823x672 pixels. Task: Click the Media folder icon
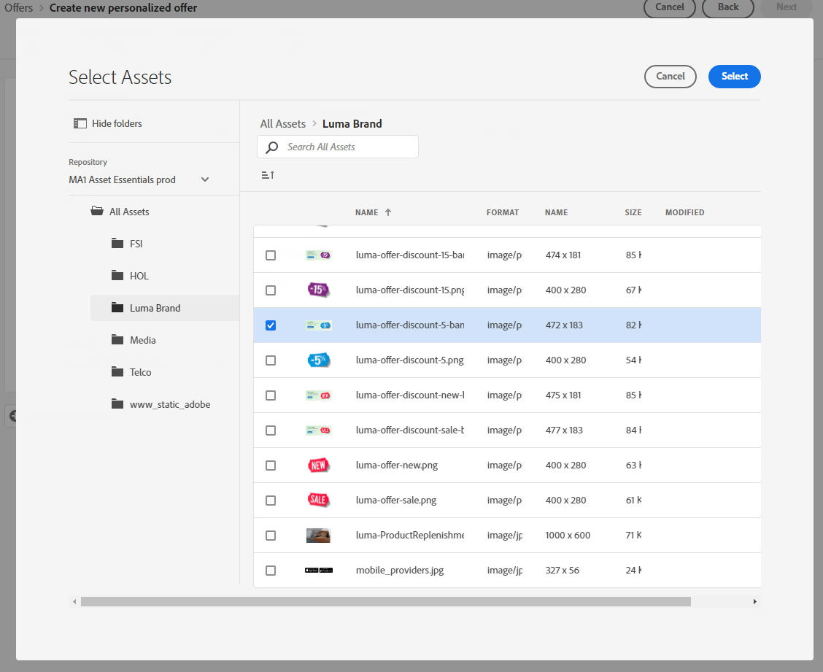click(x=117, y=340)
